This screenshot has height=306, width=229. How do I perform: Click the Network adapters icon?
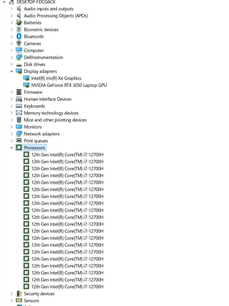(19, 134)
